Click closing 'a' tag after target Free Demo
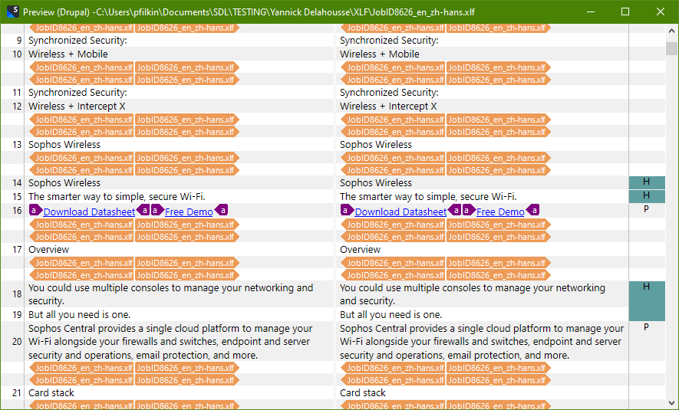The image size is (679, 410). click(532, 210)
